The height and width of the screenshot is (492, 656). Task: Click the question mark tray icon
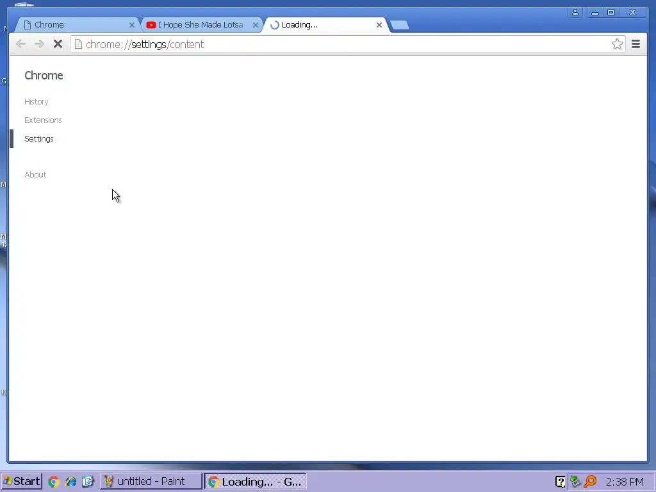(560, 482)
